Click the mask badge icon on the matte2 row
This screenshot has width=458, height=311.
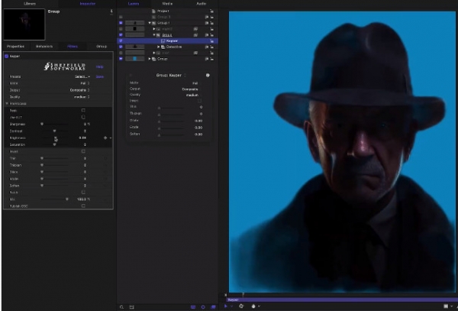click(195, 29)
